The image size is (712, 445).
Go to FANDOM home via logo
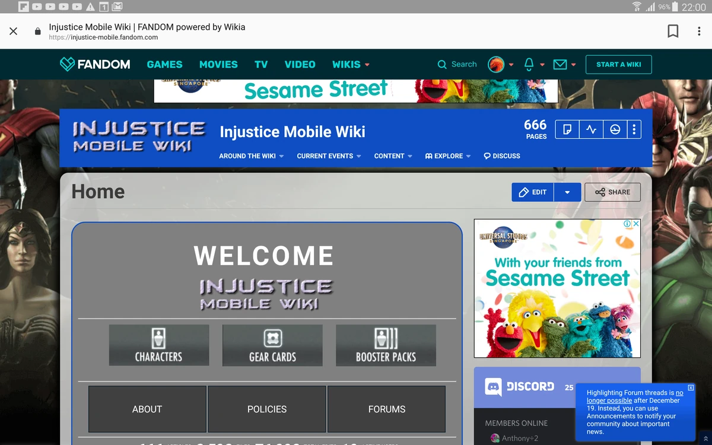95,64
